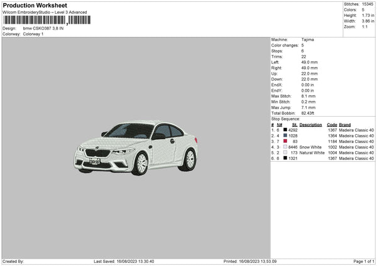Click the black swatch in stop 6
This screenshot has width=377, height=266.
coord(285,158)
